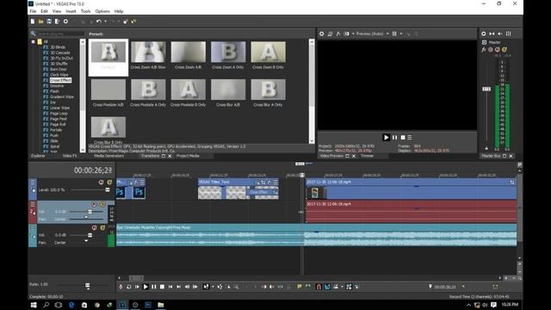The width and height of the screenshot is (551, 310).
Task: Solo the video track
Action: [109, 182]
